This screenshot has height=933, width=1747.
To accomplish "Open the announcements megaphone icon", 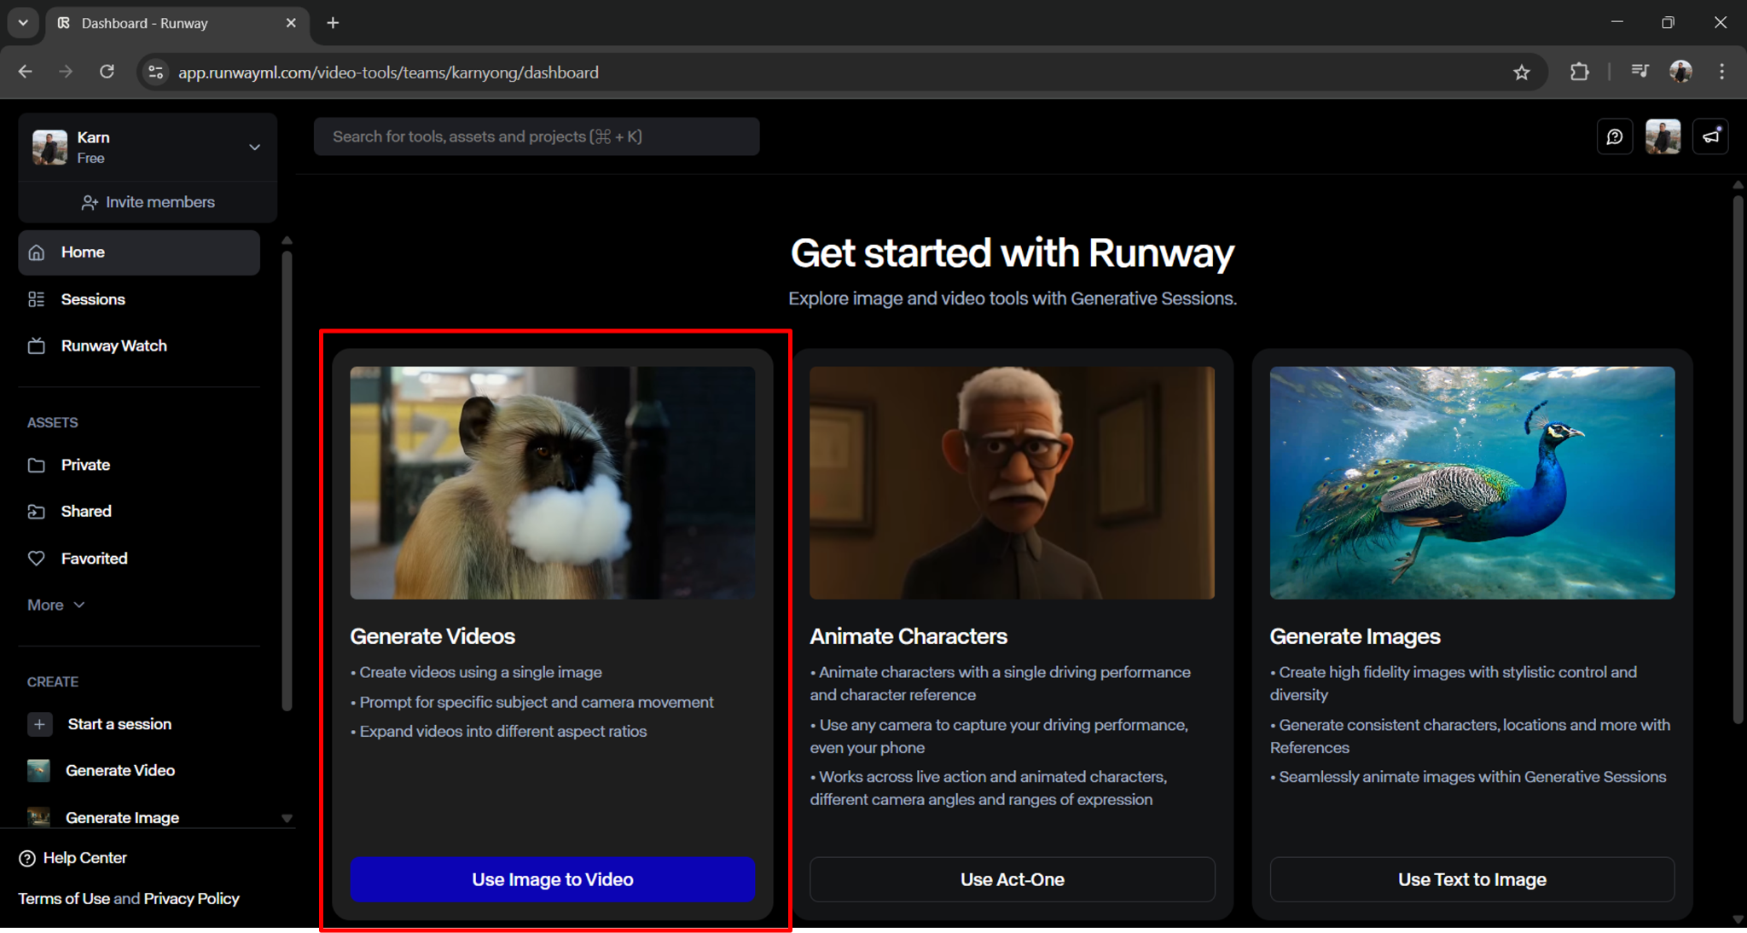I will [x=1710, y=136].
